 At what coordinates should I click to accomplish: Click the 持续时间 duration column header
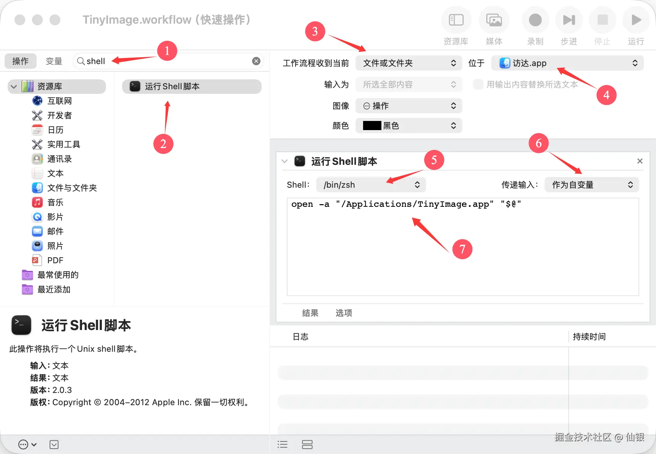(x=589, y=336)
